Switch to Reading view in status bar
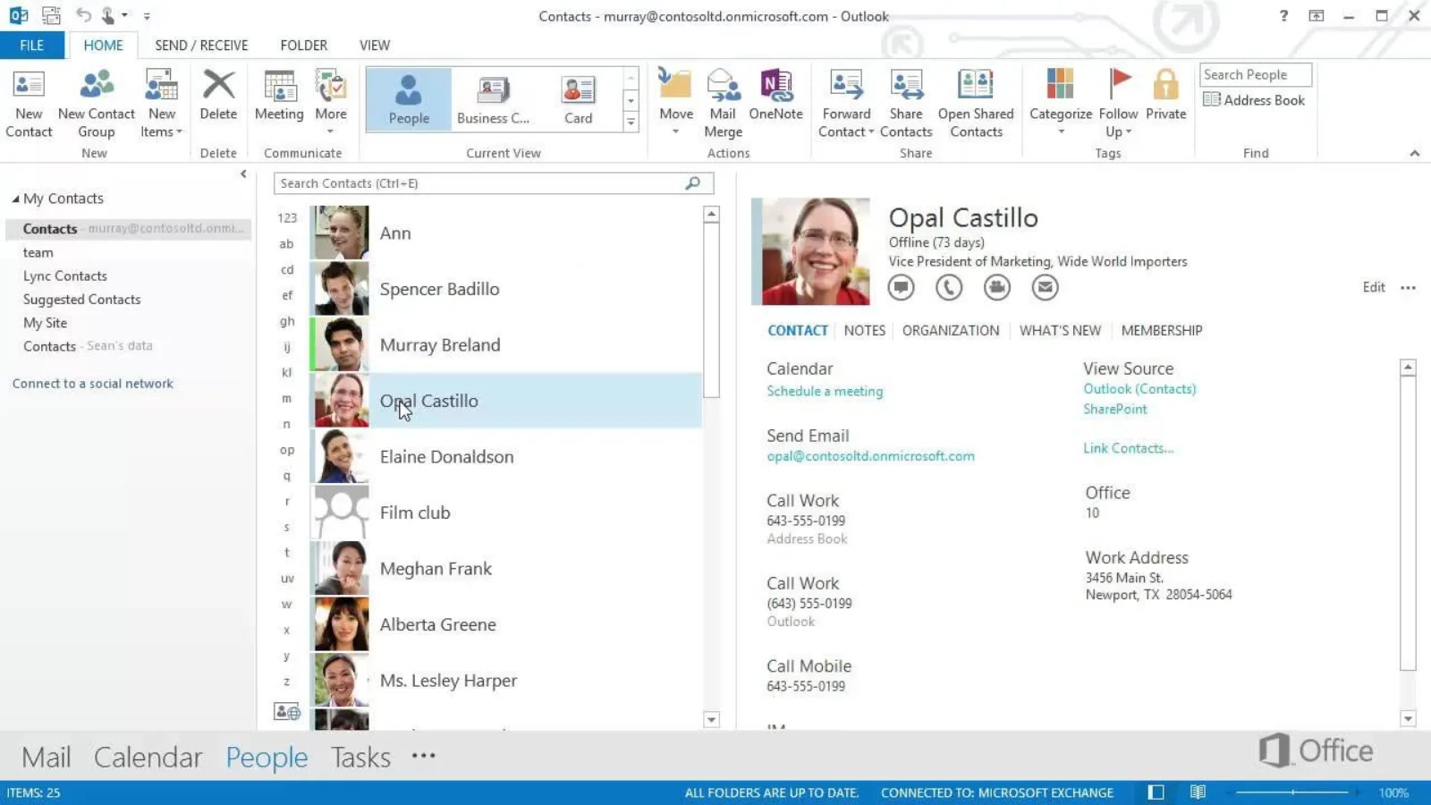The image size is (1431, 805). click(x=1198, y=792)
